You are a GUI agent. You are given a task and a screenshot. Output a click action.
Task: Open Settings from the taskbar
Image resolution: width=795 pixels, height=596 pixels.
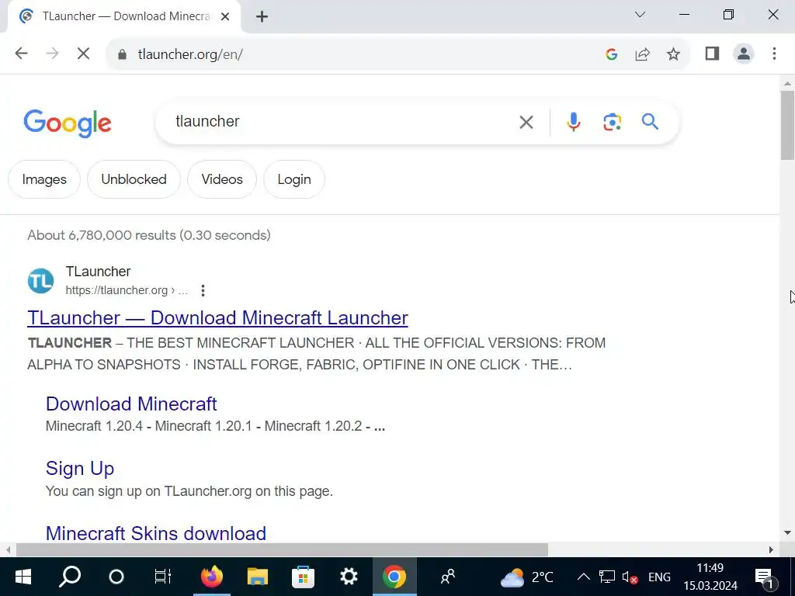click(x=349, y=577)
